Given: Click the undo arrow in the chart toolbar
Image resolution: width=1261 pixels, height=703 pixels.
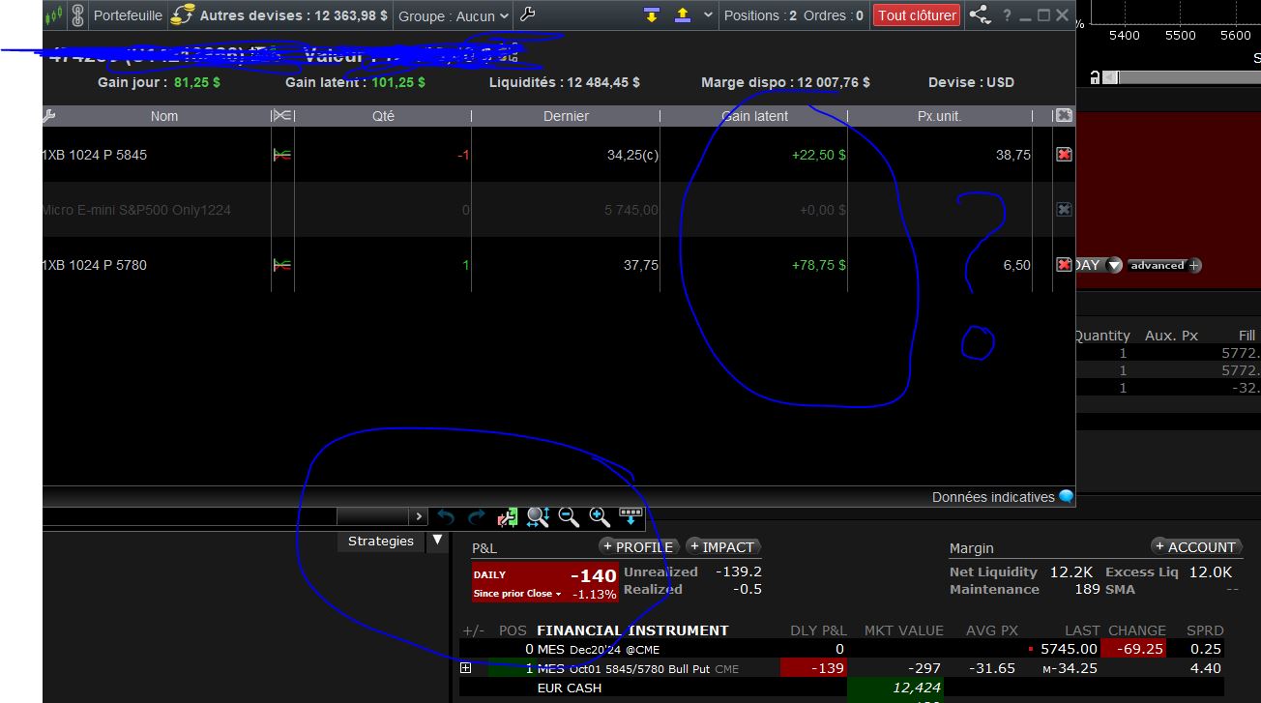Looking at the screenshot, I should [x=446, y=517].
